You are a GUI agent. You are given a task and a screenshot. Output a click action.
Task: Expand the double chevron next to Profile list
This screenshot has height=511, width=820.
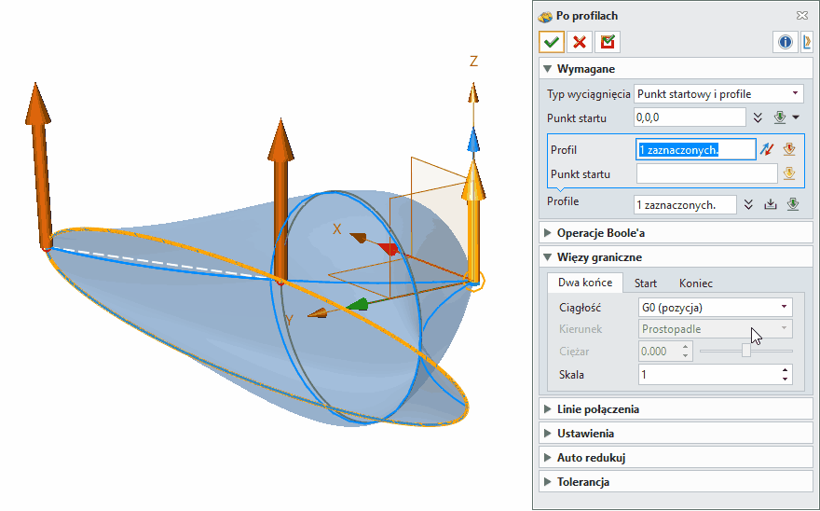pyautogui.click(x=748, y=204)
